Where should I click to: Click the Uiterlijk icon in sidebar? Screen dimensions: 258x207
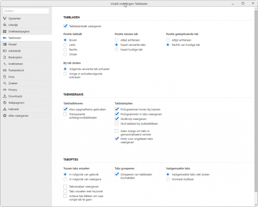tap(5, 25)
